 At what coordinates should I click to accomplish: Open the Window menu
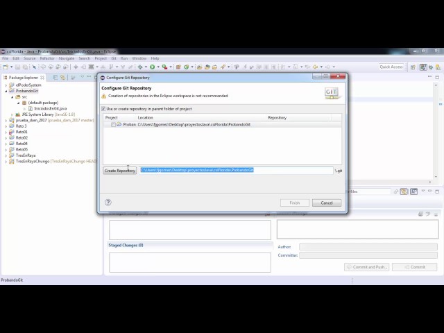[139, 58]
